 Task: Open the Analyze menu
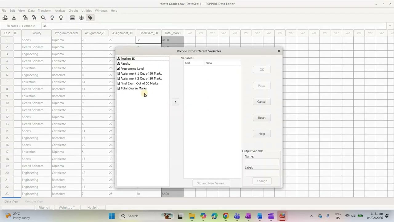click(x=60, y=10)
